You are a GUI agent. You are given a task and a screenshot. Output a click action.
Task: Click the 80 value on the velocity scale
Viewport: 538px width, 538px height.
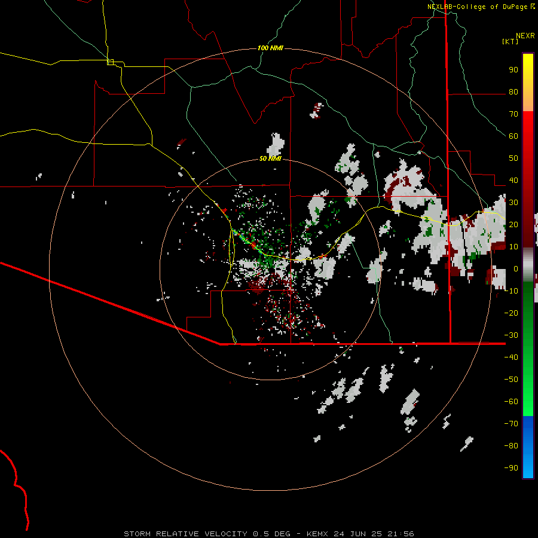click(x=513, y=92)
